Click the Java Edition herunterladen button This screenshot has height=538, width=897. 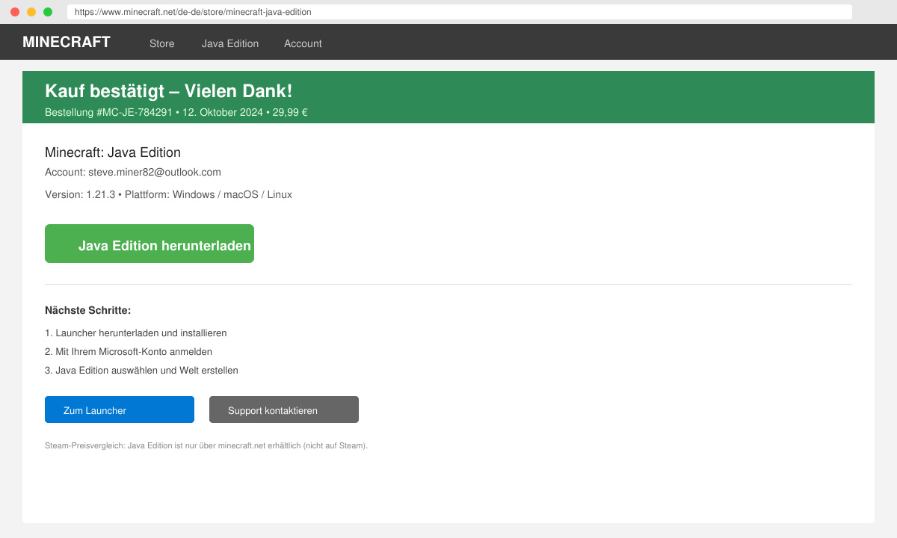(149, 244)
